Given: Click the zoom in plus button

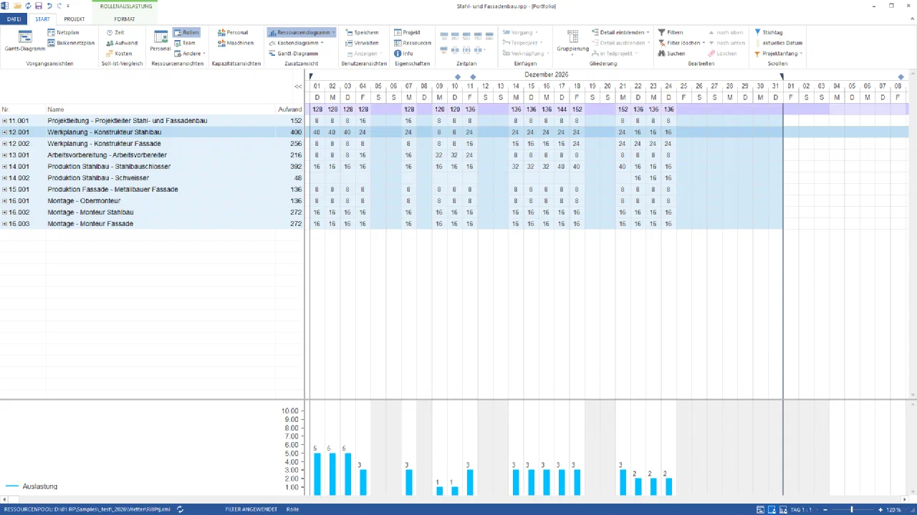Looking at the screenshot, I should pos(880,509).
